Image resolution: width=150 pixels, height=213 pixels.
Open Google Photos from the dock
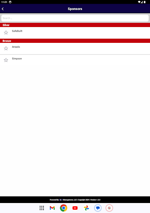click(86, 208)
